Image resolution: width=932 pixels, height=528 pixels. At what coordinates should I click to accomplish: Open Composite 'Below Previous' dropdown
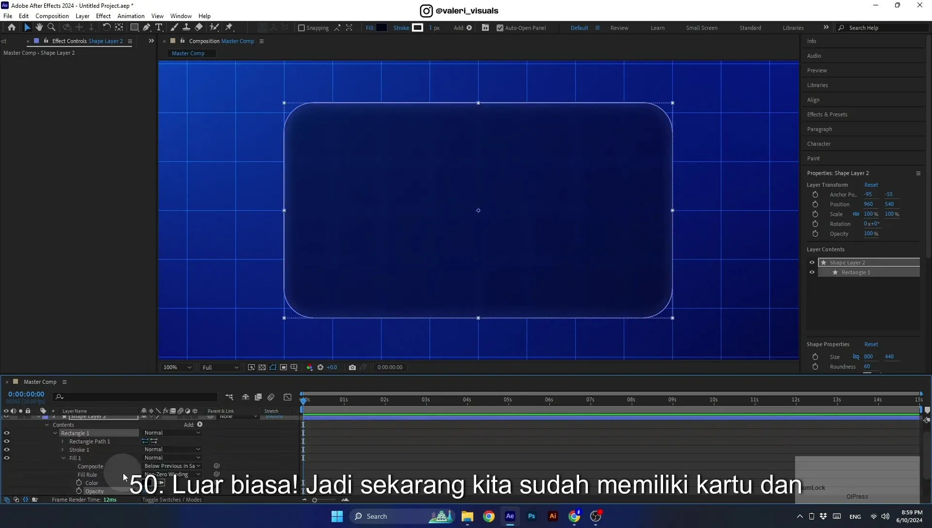(x=172, y=466)
